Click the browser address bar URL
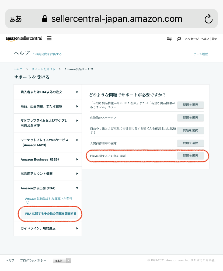 pyautogui.click(x=116, y=19)
